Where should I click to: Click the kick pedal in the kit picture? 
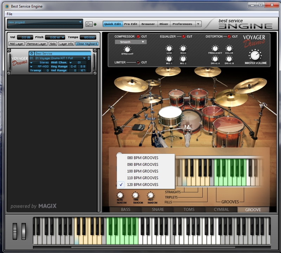point(187,136)
